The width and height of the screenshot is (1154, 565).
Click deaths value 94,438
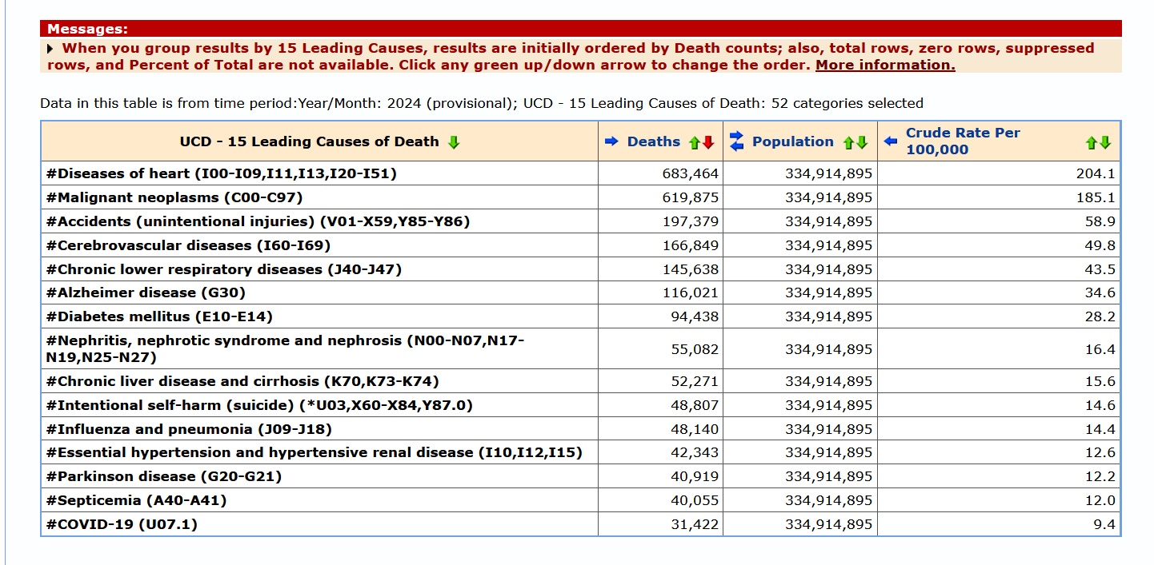[x=695, y=316]
